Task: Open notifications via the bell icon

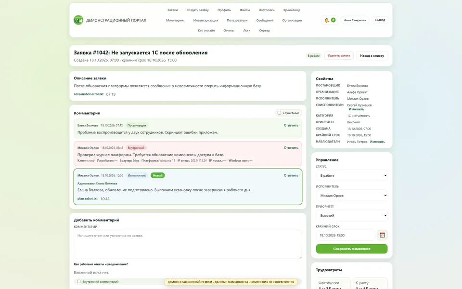Action: 326,20
